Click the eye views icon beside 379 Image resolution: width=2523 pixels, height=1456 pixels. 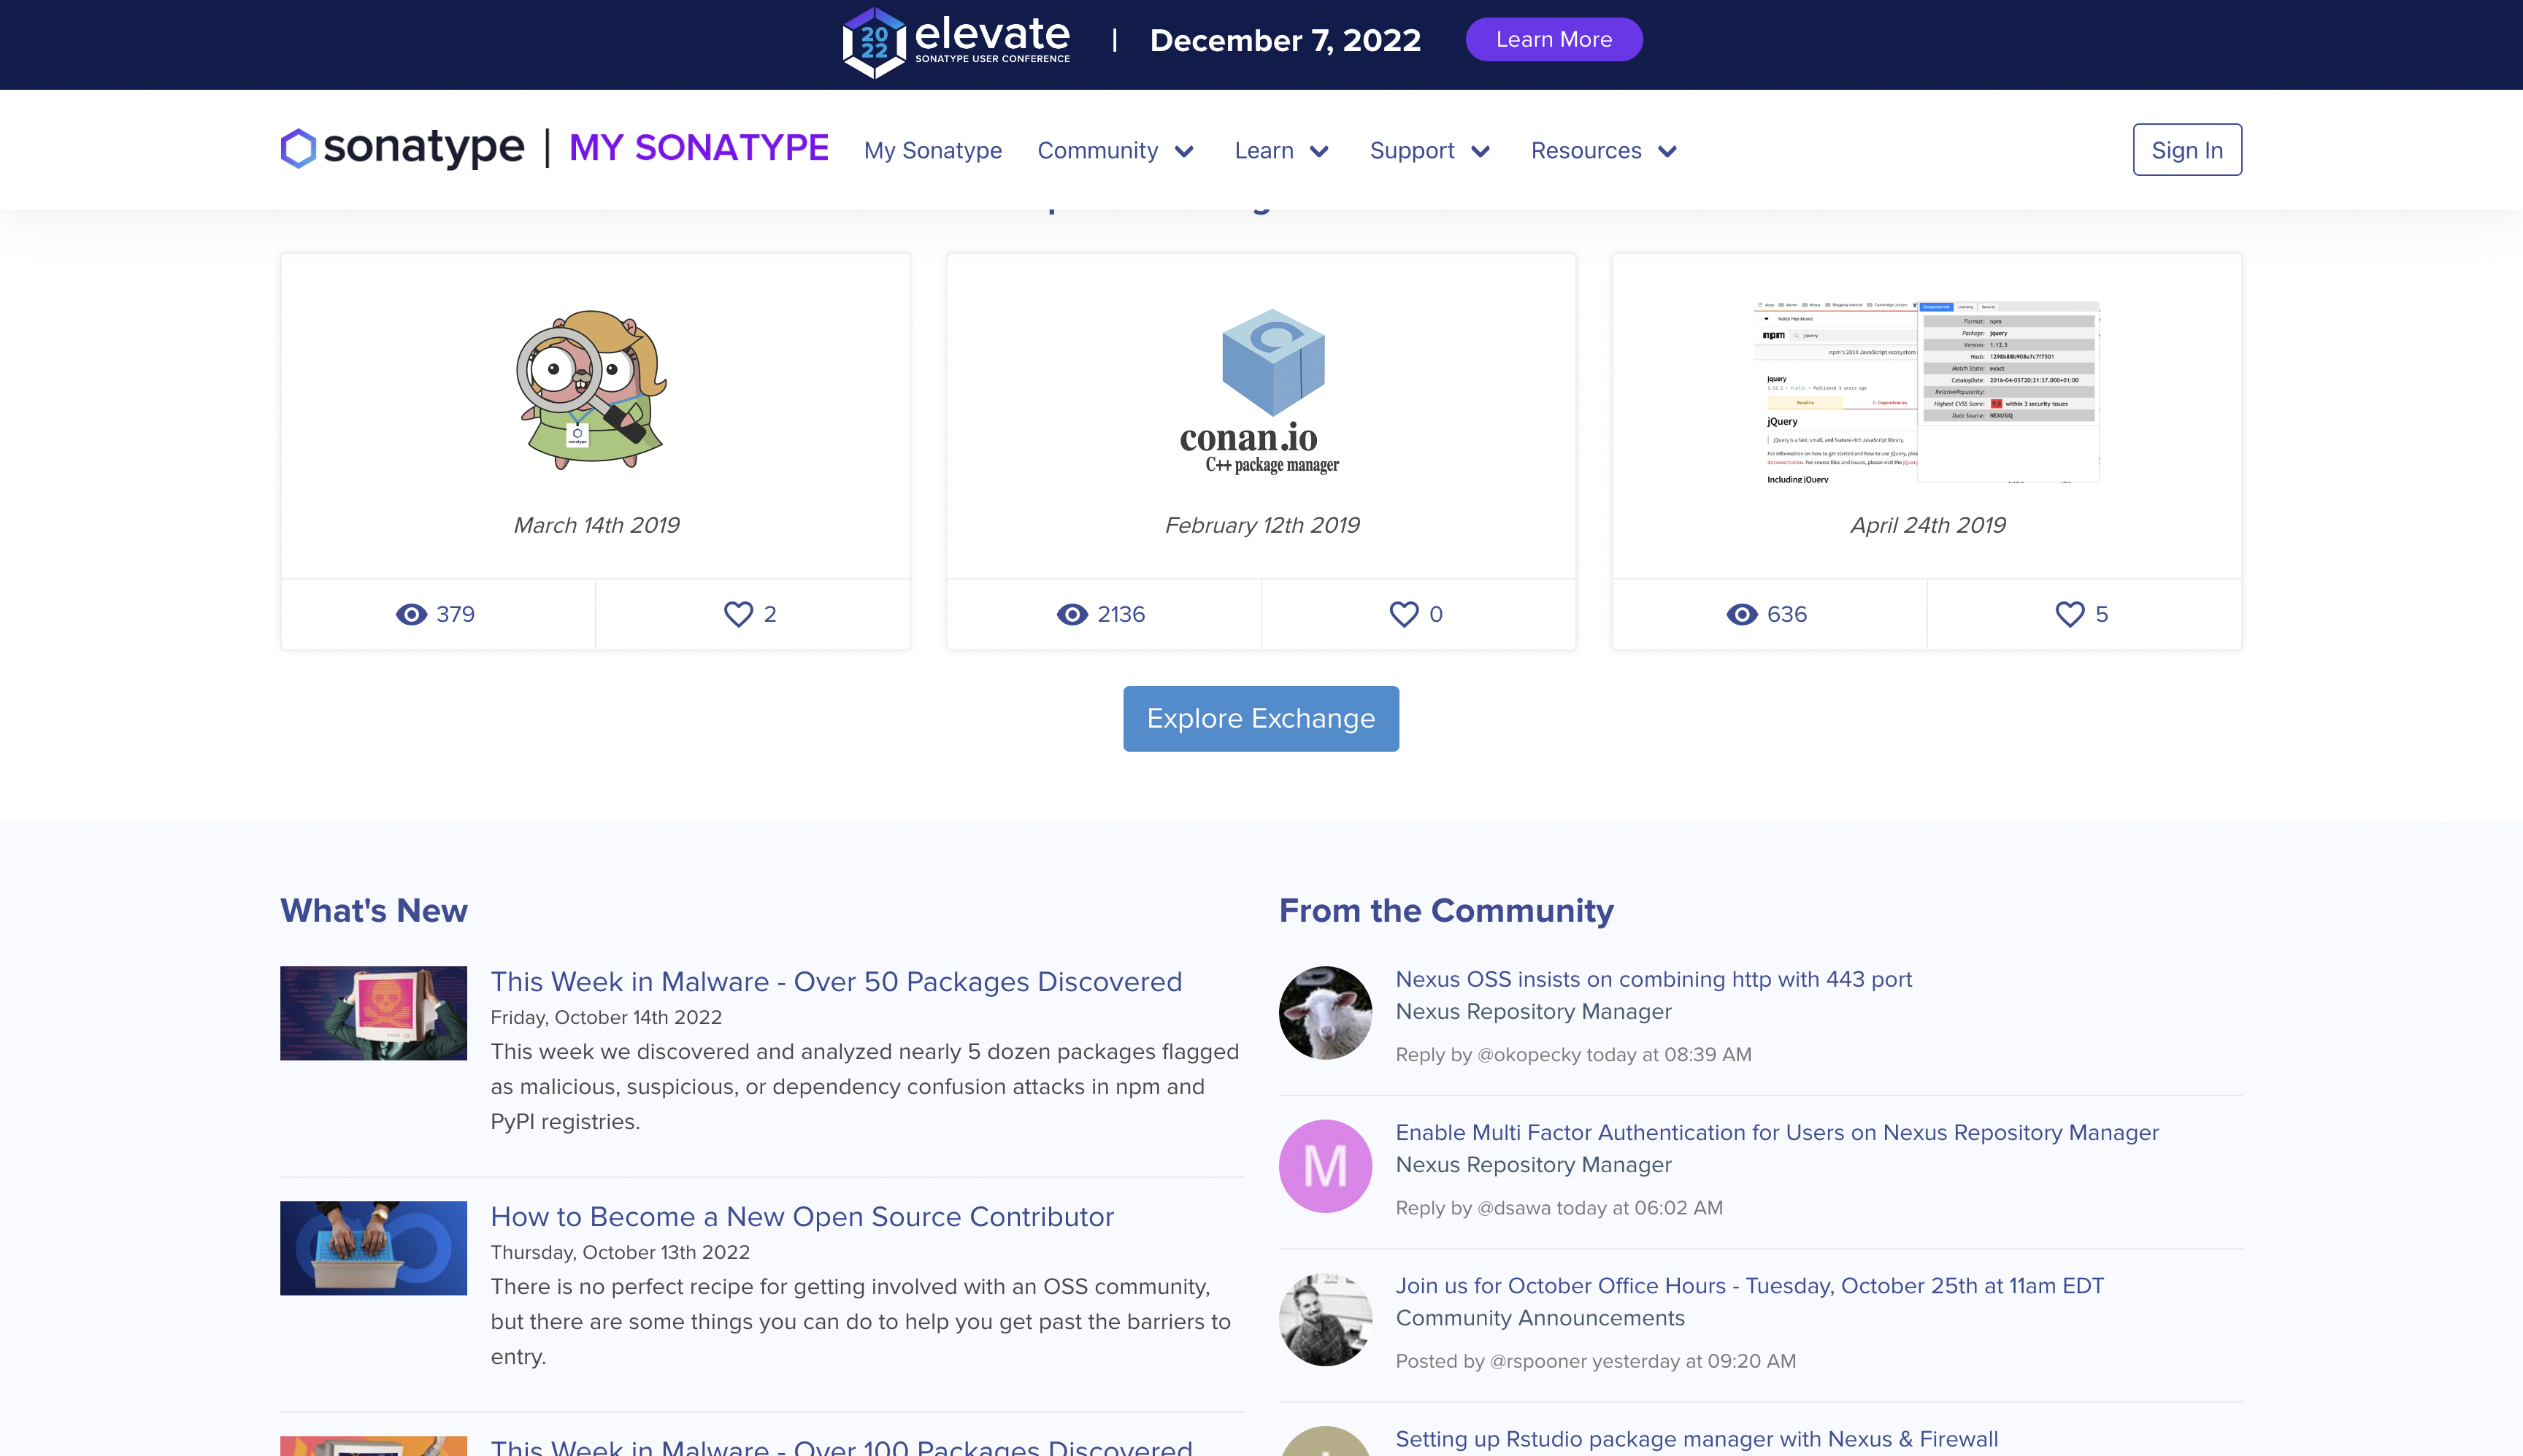pyautogui.click(x=411, y=614)
